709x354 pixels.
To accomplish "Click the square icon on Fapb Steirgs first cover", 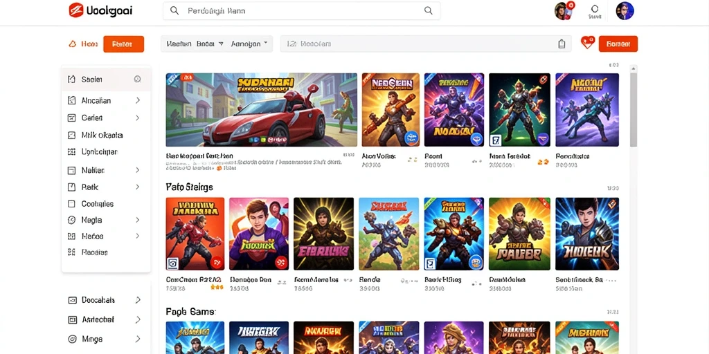I will 172,263.
